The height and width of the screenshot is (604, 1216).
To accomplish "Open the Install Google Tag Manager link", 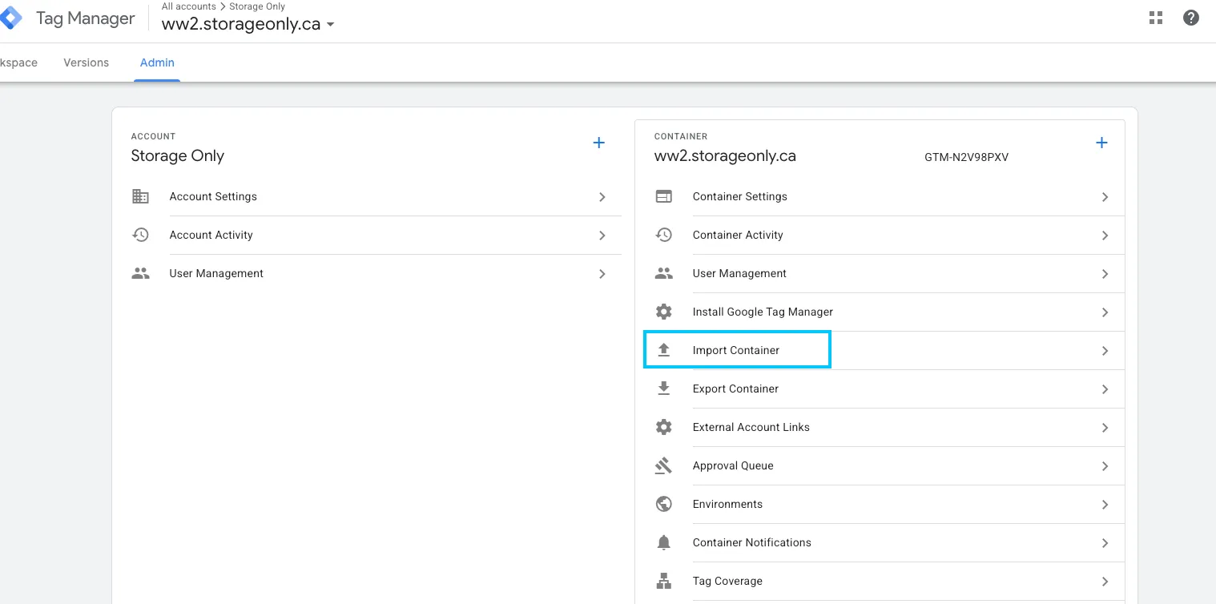I will point(763,312).
